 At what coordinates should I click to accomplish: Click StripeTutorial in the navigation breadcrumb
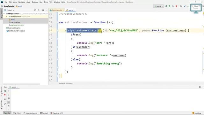pyautogui.click(x=9, y=6)
